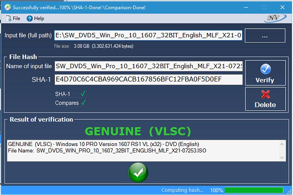Click the SHA-1 status label
Image resolution: width=293 pixels, height=195 pixels.
pyautogui.click(x=63, y=94)
